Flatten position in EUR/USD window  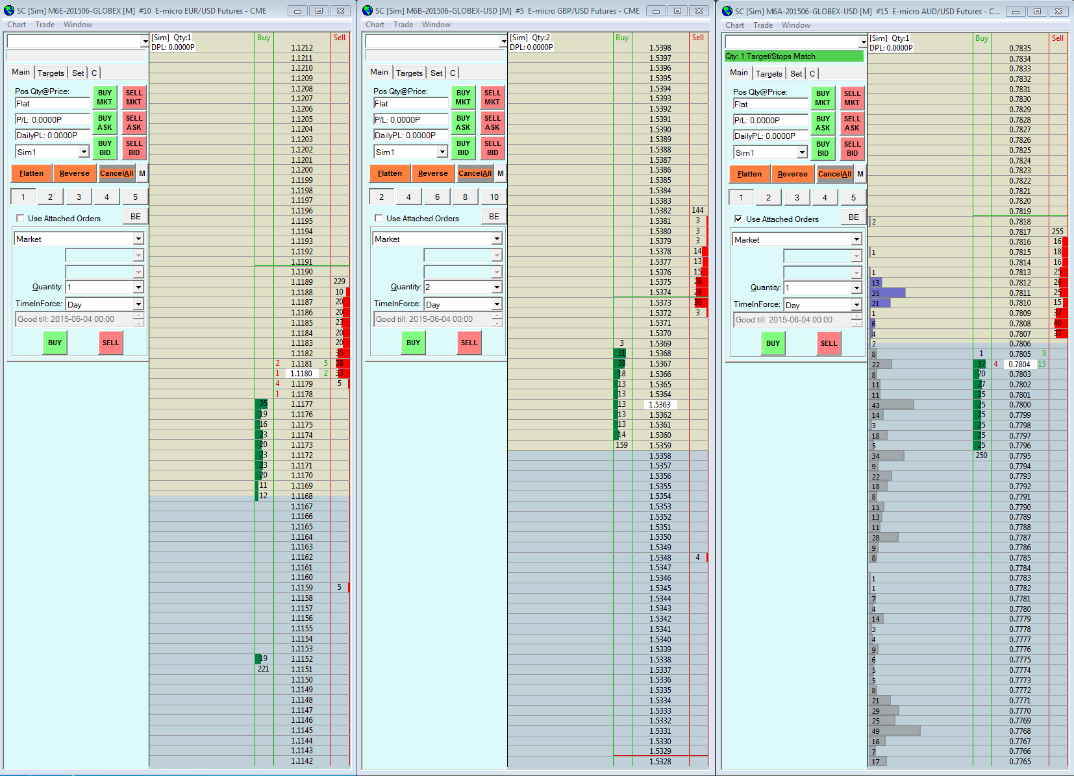(31, 173)
